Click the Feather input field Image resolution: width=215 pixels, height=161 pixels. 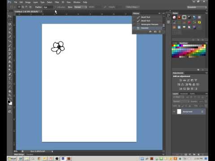pyautogui.click(x=48, y=7)
